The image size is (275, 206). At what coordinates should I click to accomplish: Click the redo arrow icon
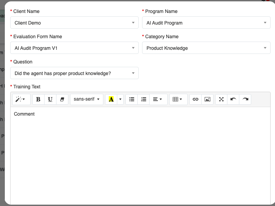tap(245, 99)
